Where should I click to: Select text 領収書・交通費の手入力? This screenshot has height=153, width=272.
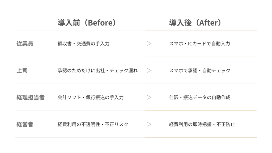point(83,44)
